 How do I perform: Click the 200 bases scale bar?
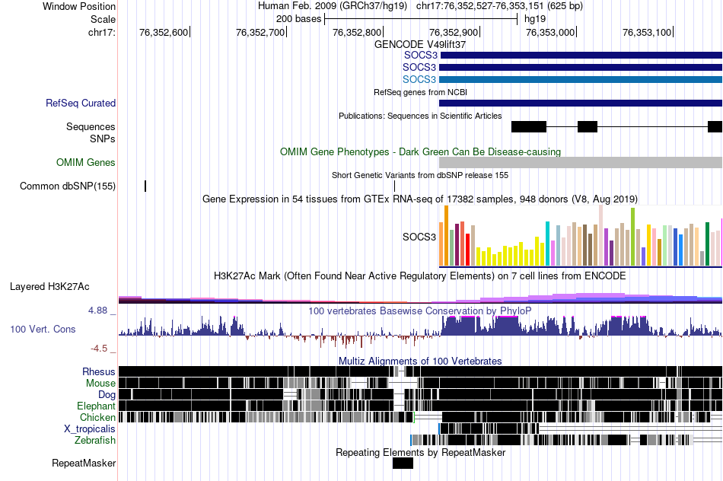(421, 19)
